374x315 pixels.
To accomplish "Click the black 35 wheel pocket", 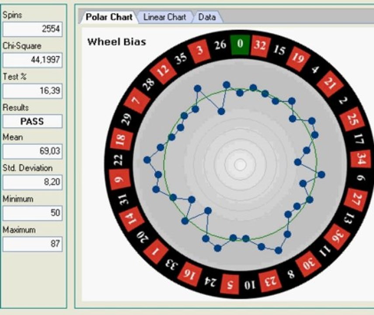I will pos(181,58).
